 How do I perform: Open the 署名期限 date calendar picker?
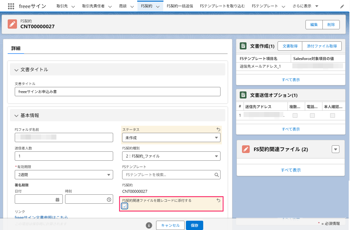pyautogui.click(x=57, y=200)
